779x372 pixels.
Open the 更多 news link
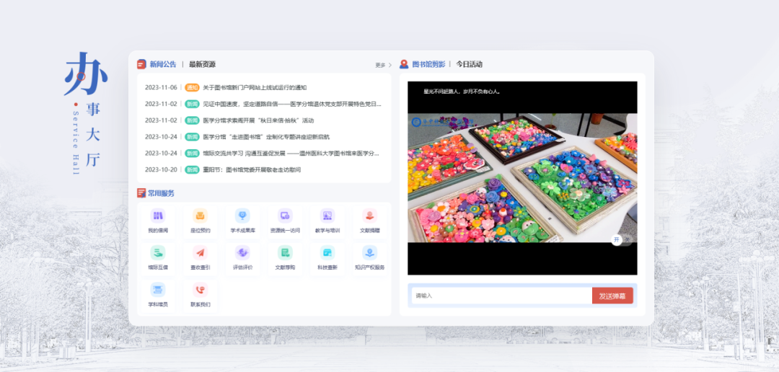(380, 65)
